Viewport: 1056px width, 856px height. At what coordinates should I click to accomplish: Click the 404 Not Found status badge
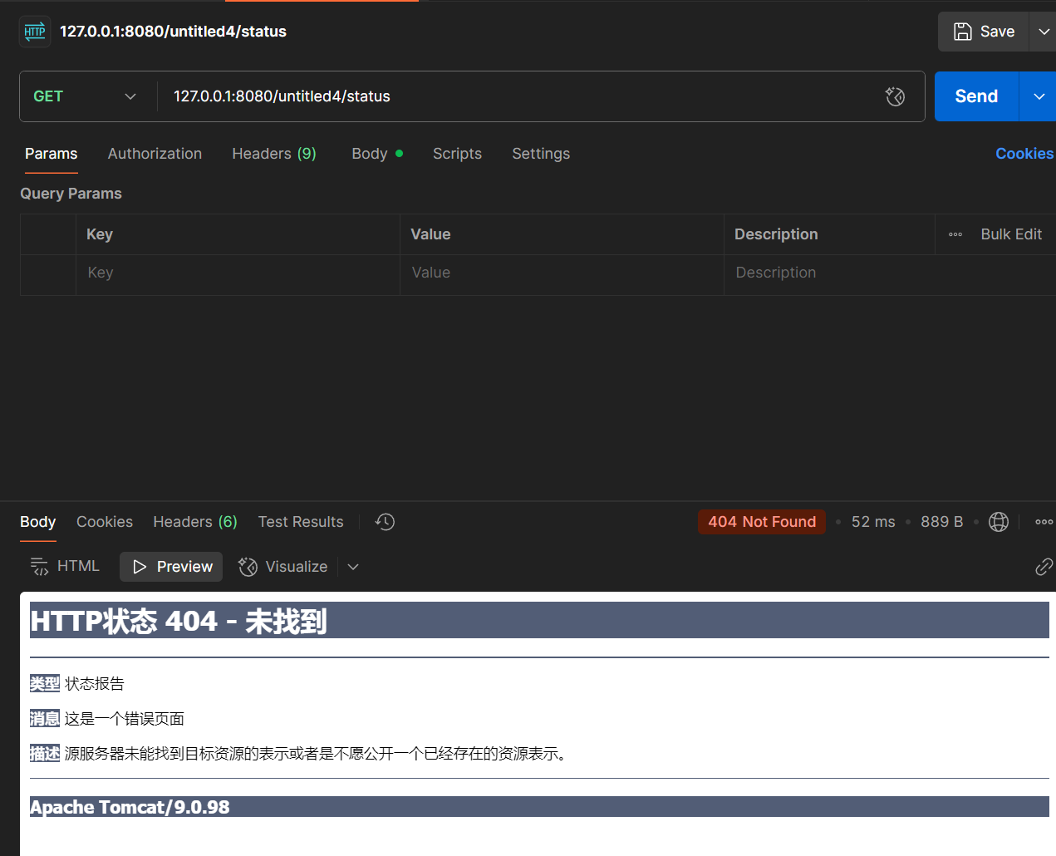point(762,522)
